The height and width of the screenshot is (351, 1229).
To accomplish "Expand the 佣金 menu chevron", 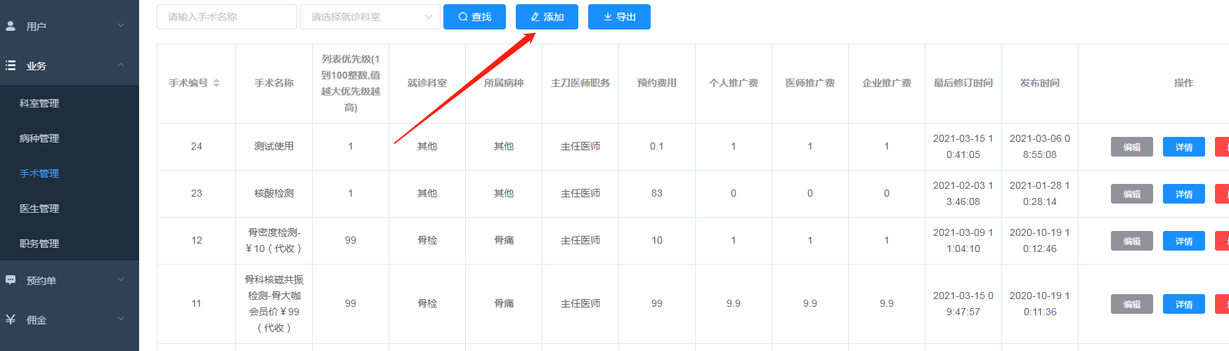I will click(121, 319).
